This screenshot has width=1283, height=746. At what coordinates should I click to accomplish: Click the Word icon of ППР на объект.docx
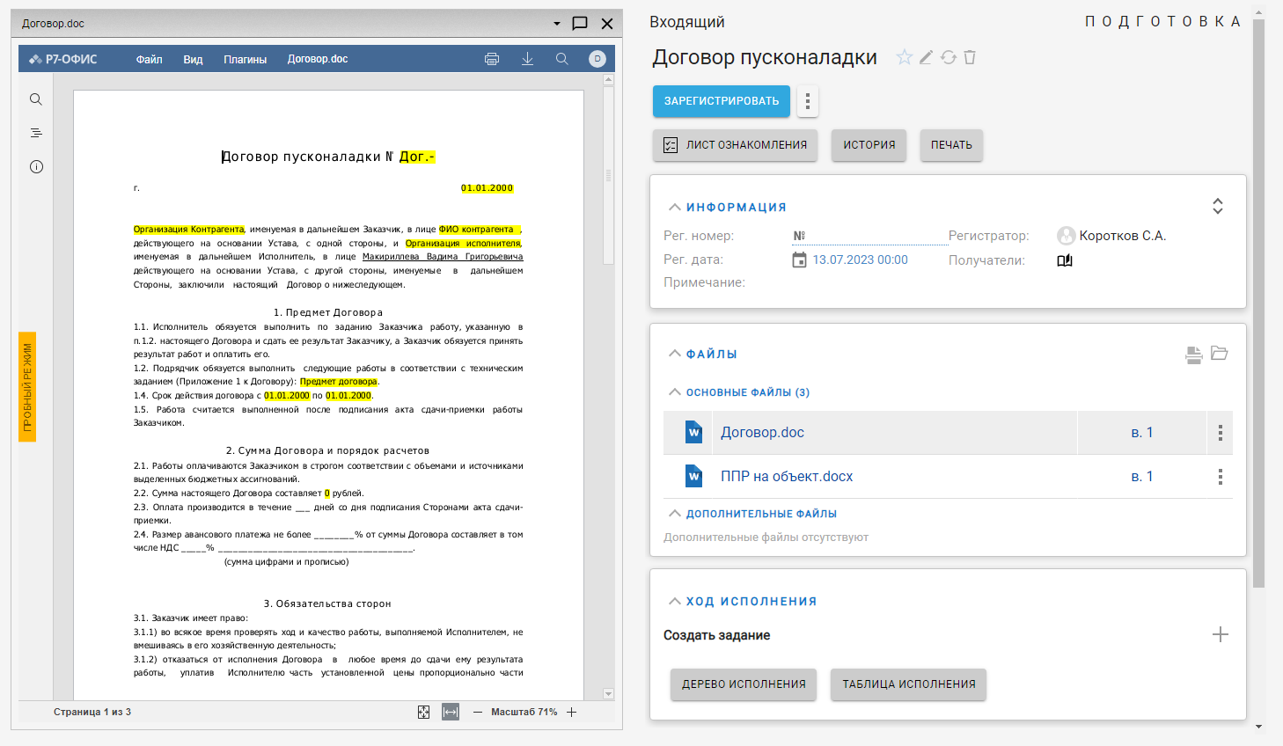[x=694, y=476]
